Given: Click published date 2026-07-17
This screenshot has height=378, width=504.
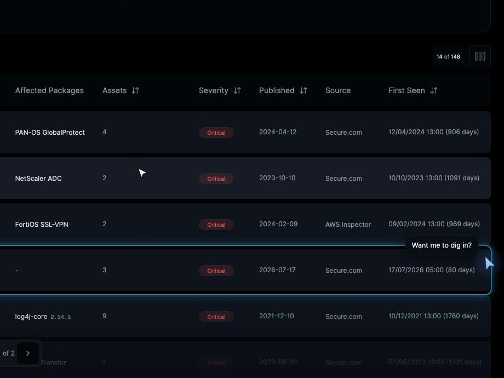Looking at the screenshot, I should pyautogui.click(x=277, y=270).
